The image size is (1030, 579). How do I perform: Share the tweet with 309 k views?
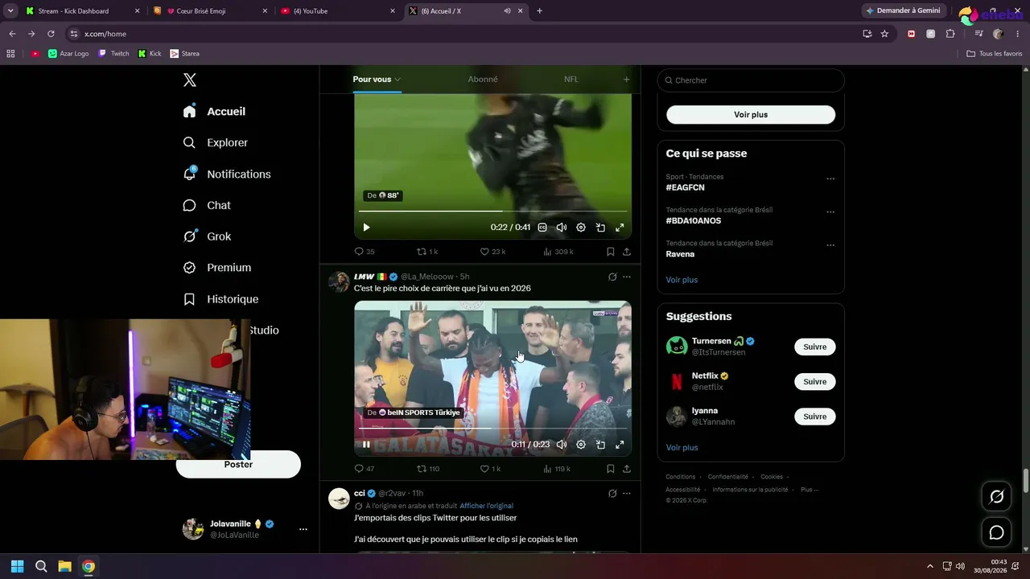click(x=627, y=252)
